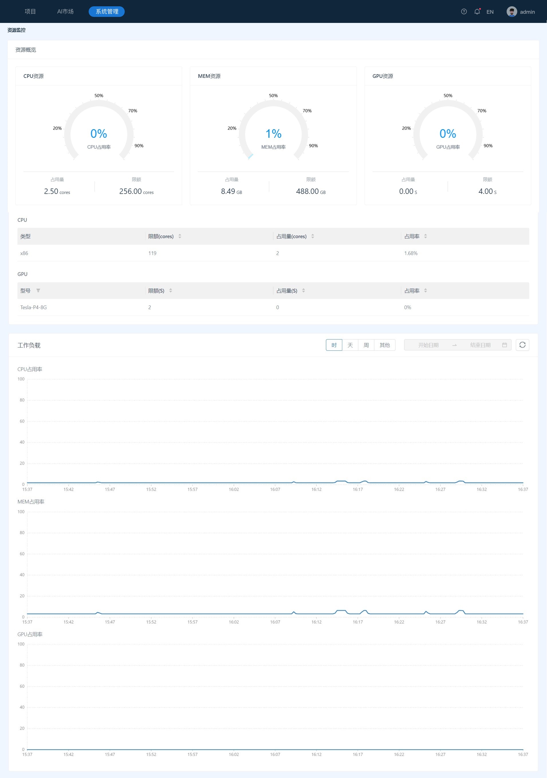This screenshot has height=778, width=547.
Task: Click the 系统管理 navigation button
Action: pos(107,11)
